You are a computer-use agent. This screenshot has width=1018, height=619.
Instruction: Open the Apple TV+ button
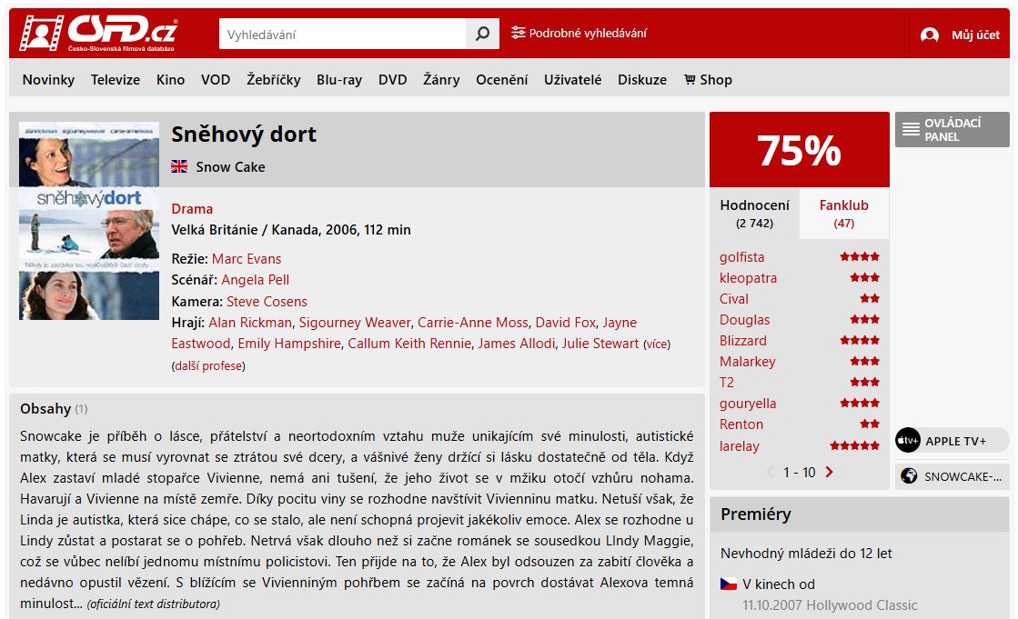(952, 441)
